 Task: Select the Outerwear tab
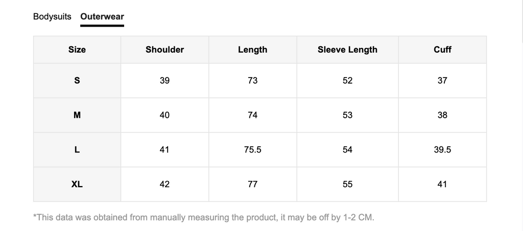(x=102, y=17)
